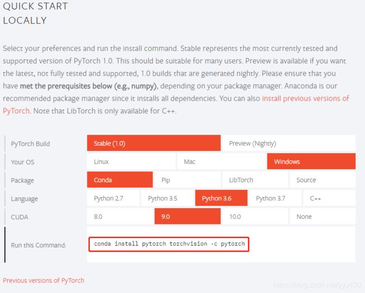Select Python 3.5 language option
Image resolution: width=365 pixels, height=293 pixels.
pyautogui.click(x=167, y=198)
